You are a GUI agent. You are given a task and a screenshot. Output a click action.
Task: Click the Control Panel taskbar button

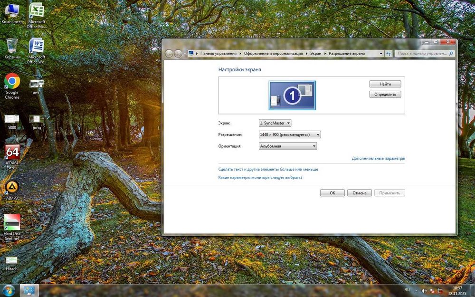pyautogui.click(x=29, y=291)
